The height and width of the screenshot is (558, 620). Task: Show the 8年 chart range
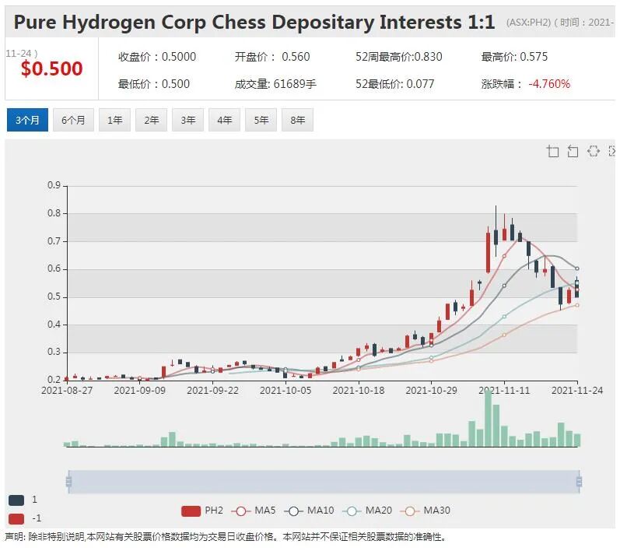pyautogui.click(x=297, y=120)
